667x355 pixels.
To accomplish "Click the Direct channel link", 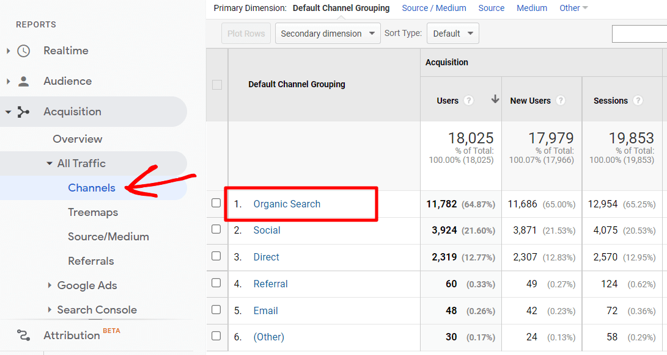I will pyautogui.click(x=267, y=257).
